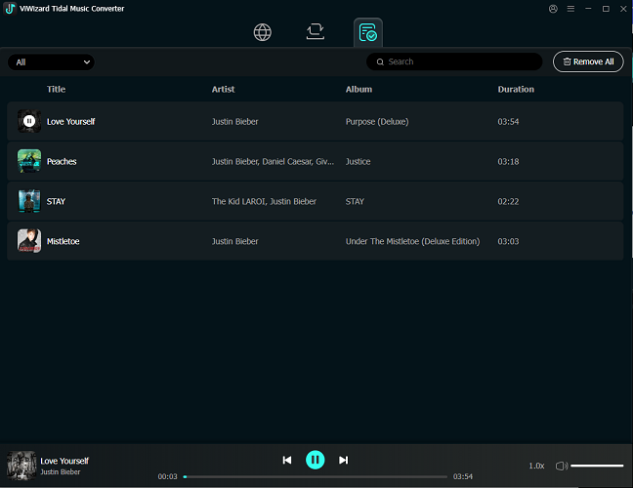Minimize the ViWizard window
The height and width of the screenshot is (488, 633).
[x=588, y=9]
